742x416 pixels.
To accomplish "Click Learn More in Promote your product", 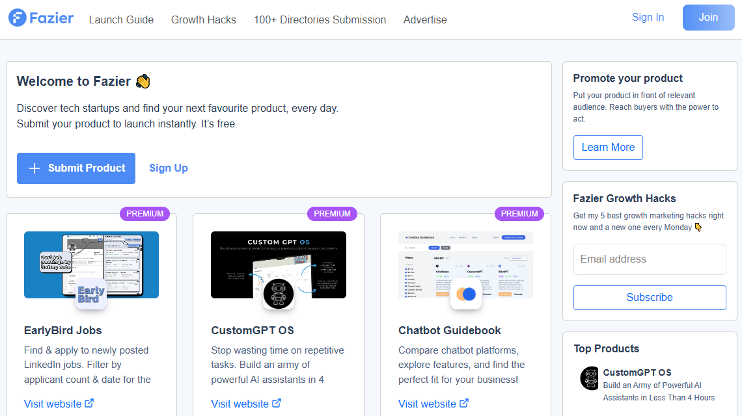I will [608, 148].
